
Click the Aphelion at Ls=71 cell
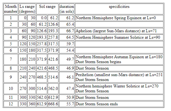tap(119, 31)
